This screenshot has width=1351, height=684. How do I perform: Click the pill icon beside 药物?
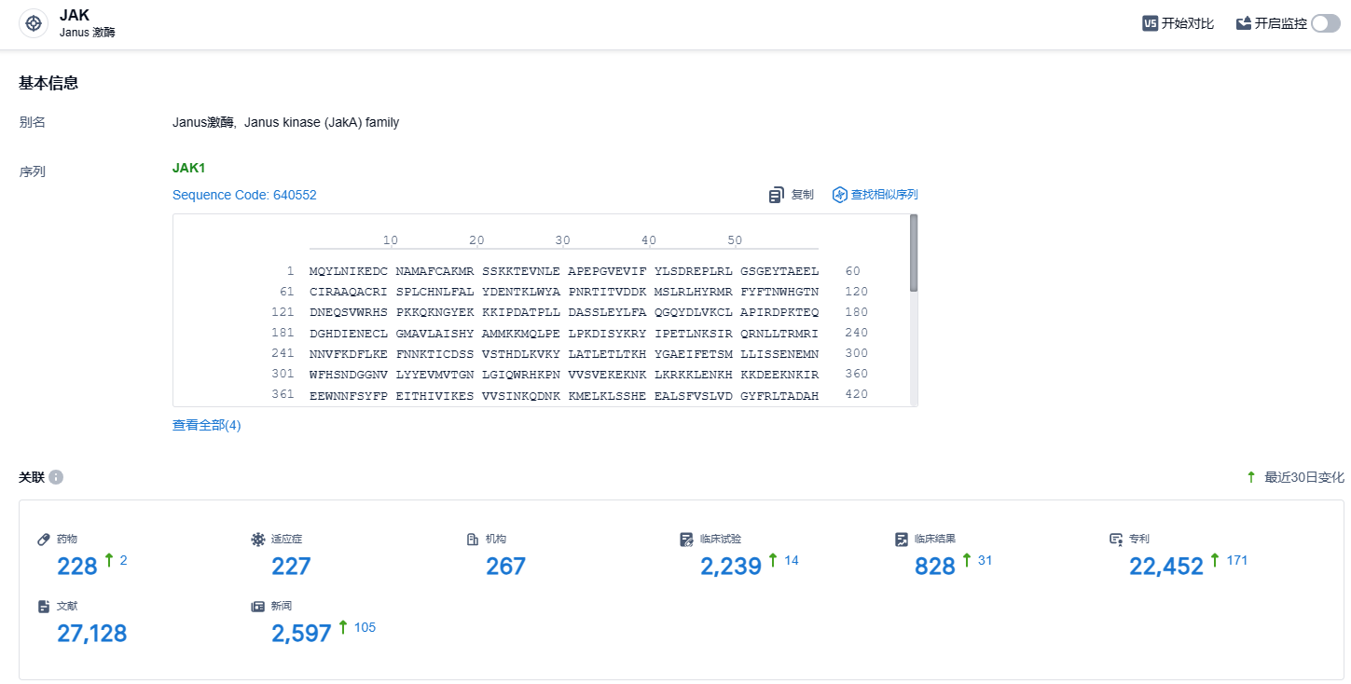44,539
